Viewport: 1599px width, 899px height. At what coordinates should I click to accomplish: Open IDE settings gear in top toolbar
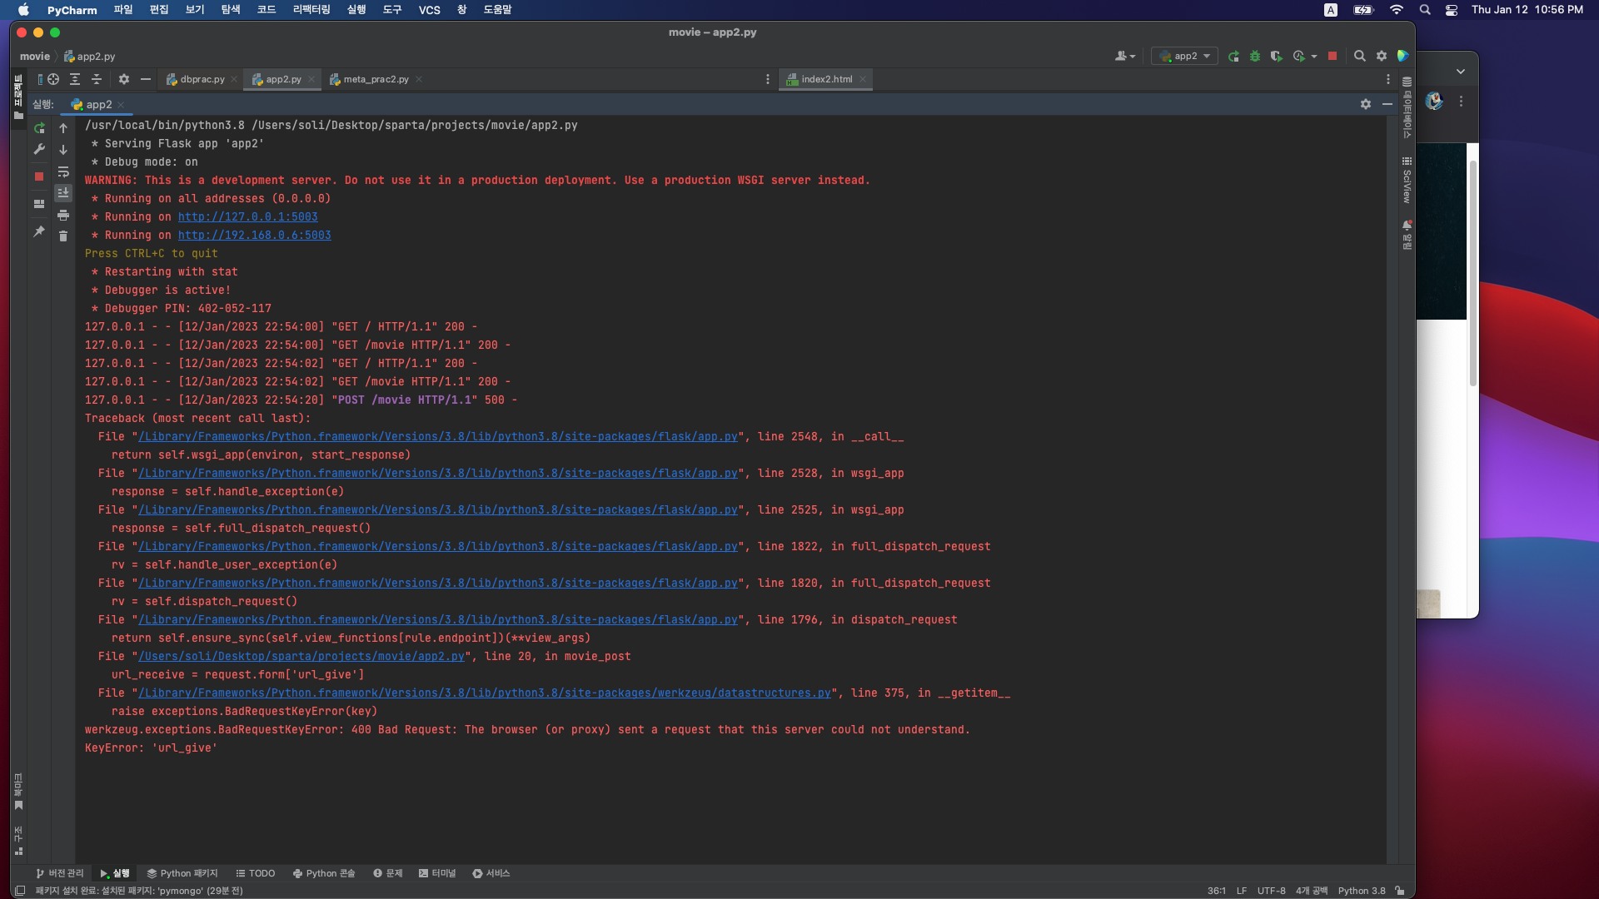pos(1382,56)
